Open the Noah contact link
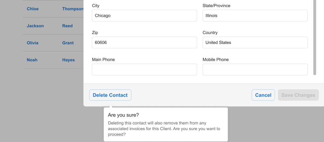The height and width of the screenshot is (142, 324). [32, 60]
